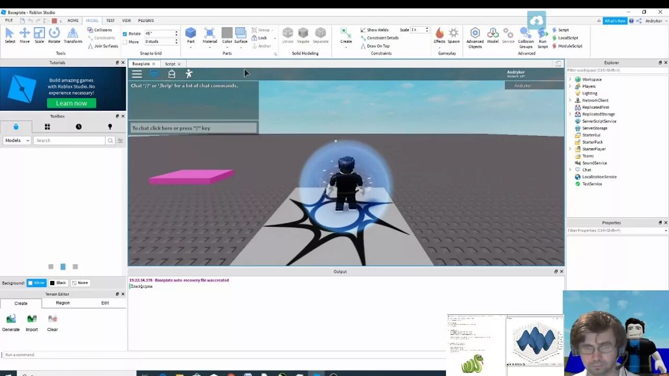
Task: Click Import terrain tool
Action: click(x=32, y=323)
